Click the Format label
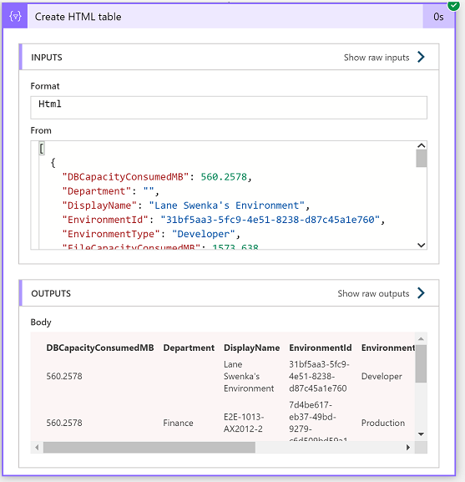The image size is (465, 482). [45, 86]
